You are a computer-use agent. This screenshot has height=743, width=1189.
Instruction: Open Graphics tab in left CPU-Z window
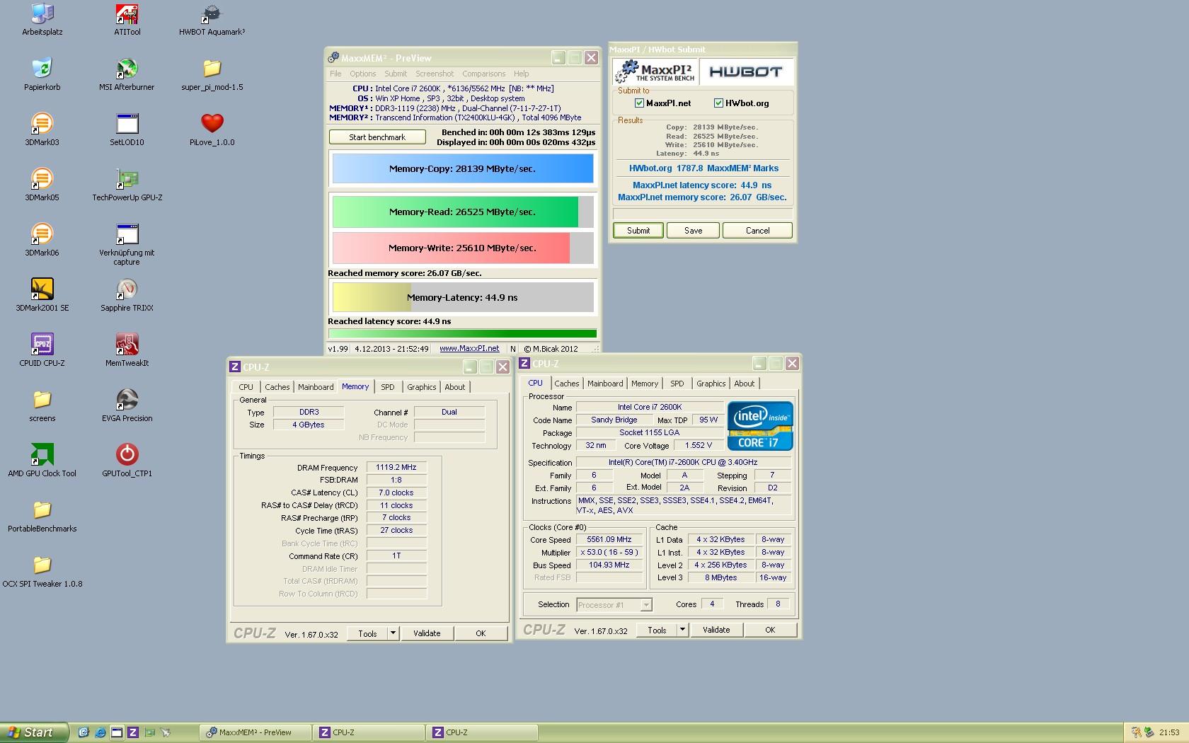(x=422, y=387)
